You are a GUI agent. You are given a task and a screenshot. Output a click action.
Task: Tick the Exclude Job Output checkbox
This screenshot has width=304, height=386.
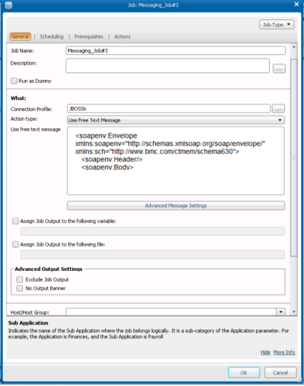[20, 279]
